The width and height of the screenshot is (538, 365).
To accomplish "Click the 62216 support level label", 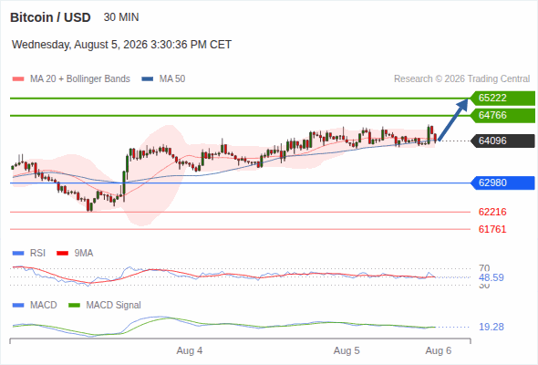I will (x=492, y=212).
